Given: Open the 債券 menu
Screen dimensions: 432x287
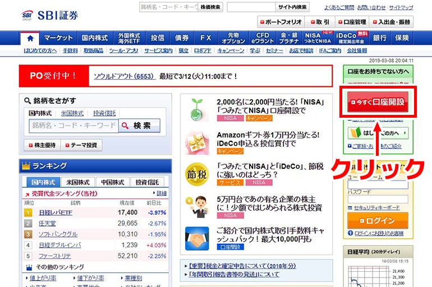Looking at the screenshot, I should pyautogui.click(x=182, y=38).
